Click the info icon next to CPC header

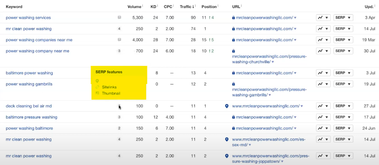173,6
